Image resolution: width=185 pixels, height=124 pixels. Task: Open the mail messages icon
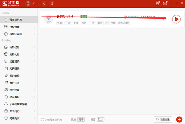[165, 3]
